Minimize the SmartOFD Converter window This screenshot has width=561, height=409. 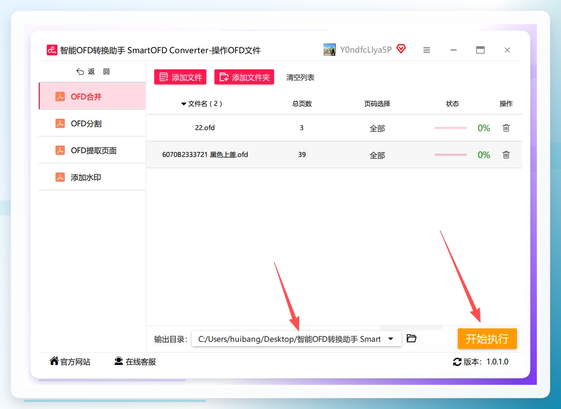click(454, 50)
